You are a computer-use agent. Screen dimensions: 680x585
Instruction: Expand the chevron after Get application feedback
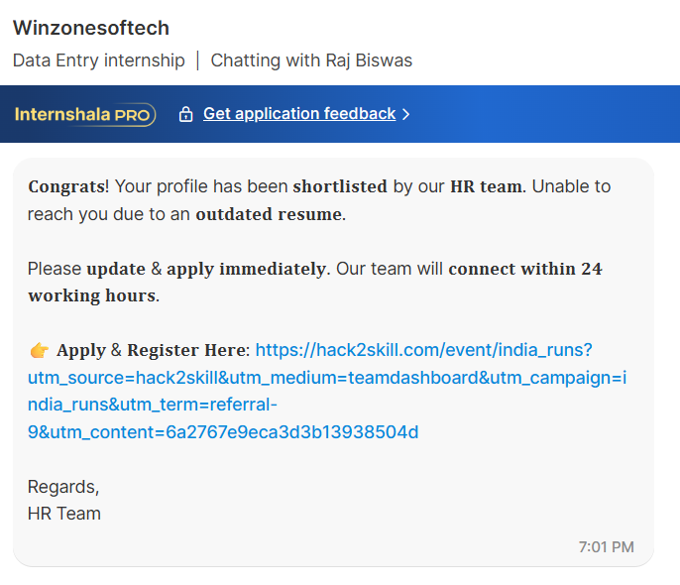[x=406, y=114]
